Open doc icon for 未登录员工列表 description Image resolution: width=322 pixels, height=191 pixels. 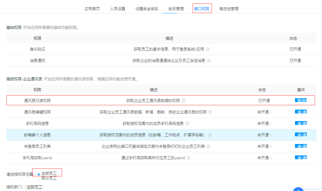[208, 146]
